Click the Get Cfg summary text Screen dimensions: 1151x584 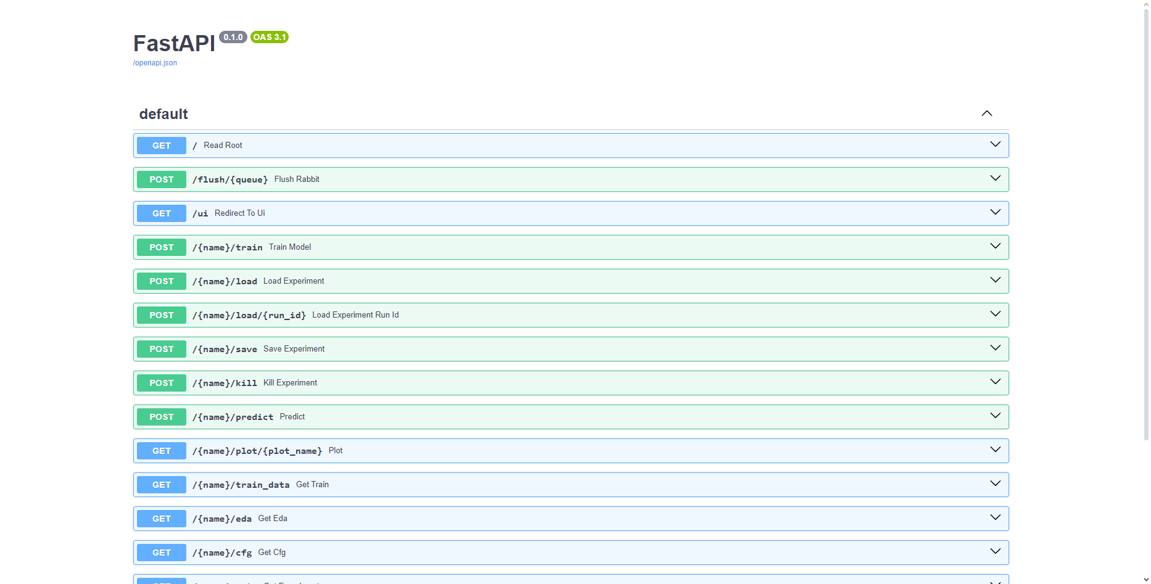tap(272, 553)
